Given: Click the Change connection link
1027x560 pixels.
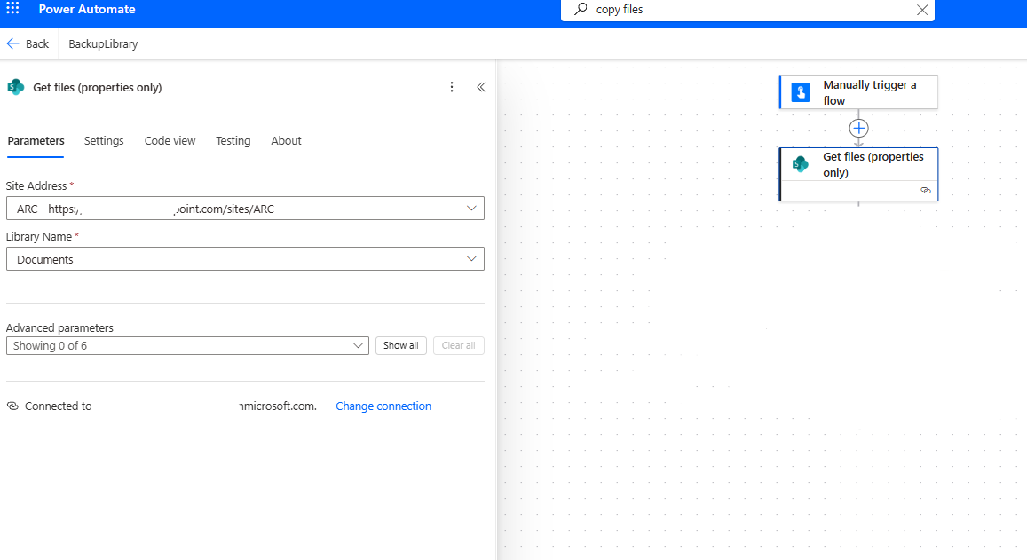Looking at the screenshot, I should (383, 406).
